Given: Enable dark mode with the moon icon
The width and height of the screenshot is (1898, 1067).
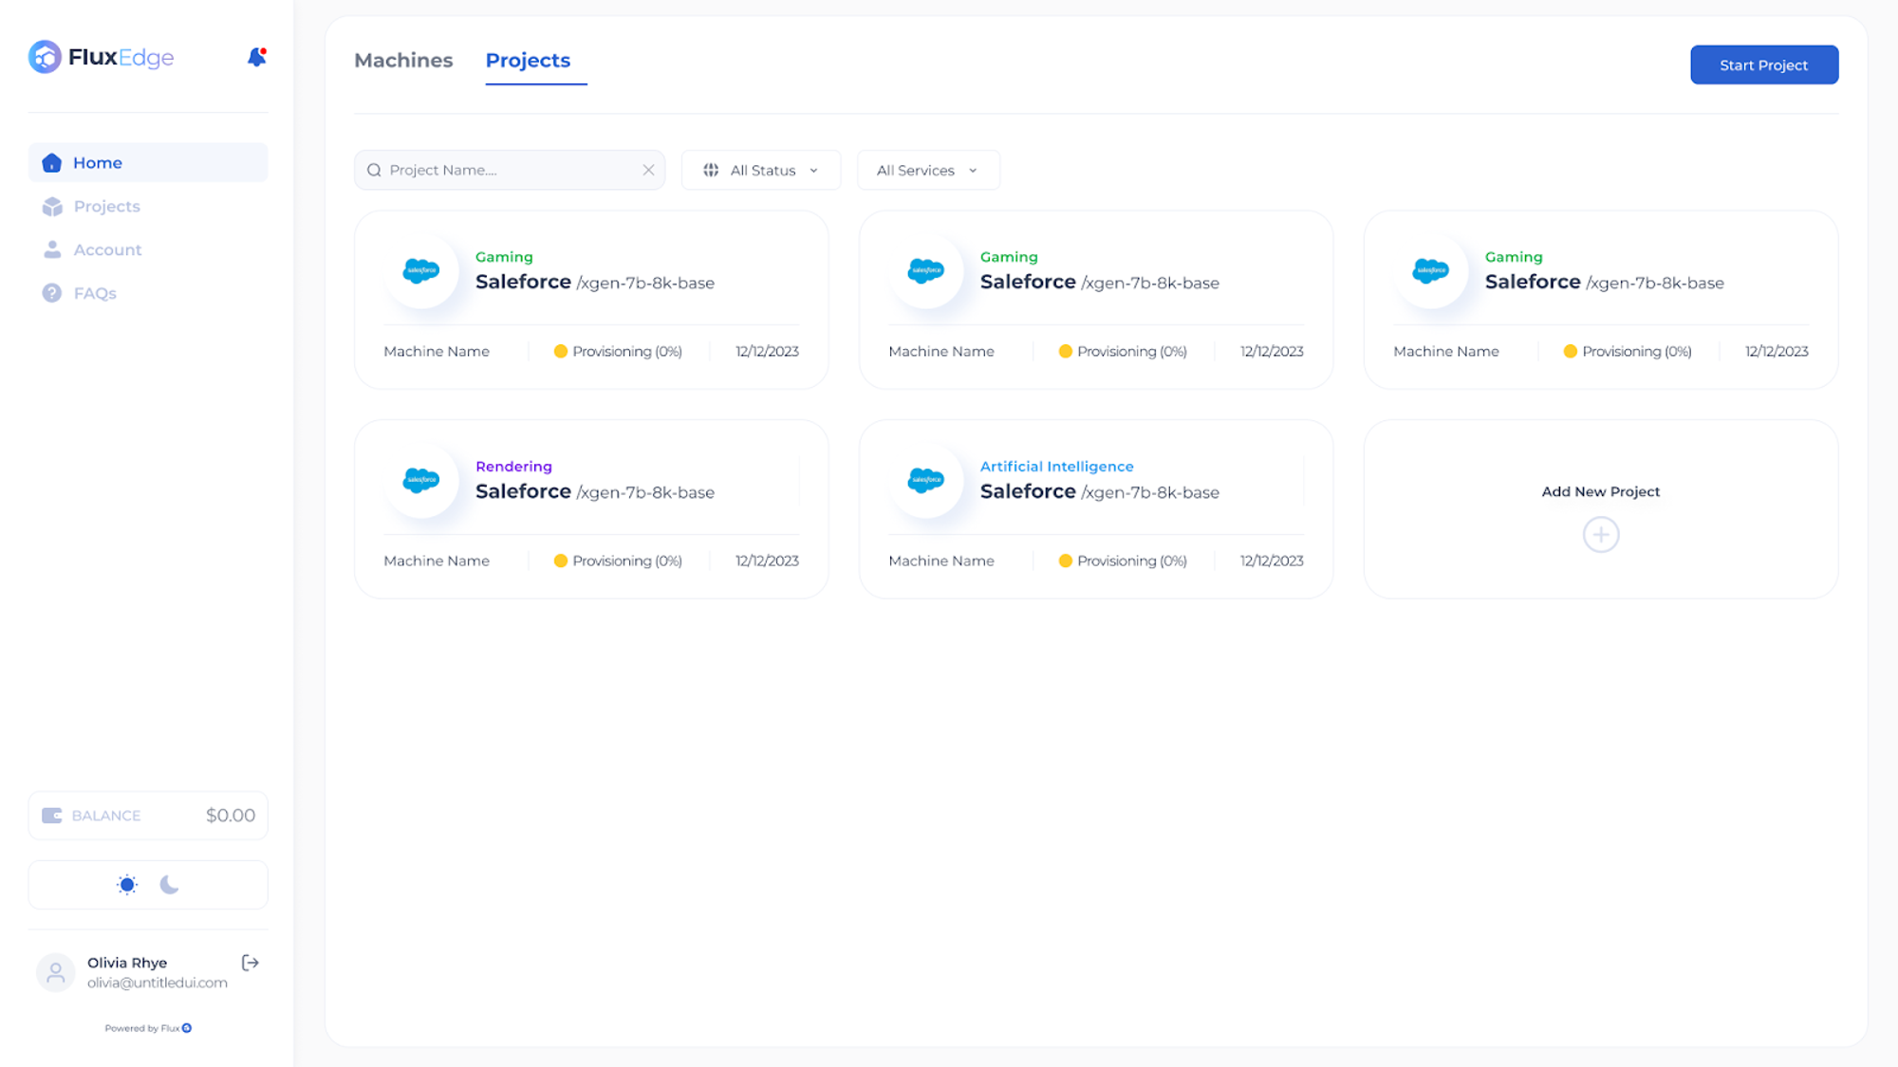Looking at the screenshot, I should pyautogui.click(x=170, y=885).
